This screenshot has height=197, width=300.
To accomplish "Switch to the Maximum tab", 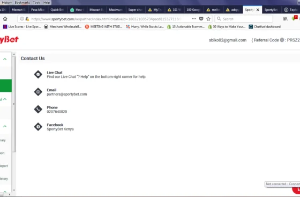I will click(x=116, y=10).
